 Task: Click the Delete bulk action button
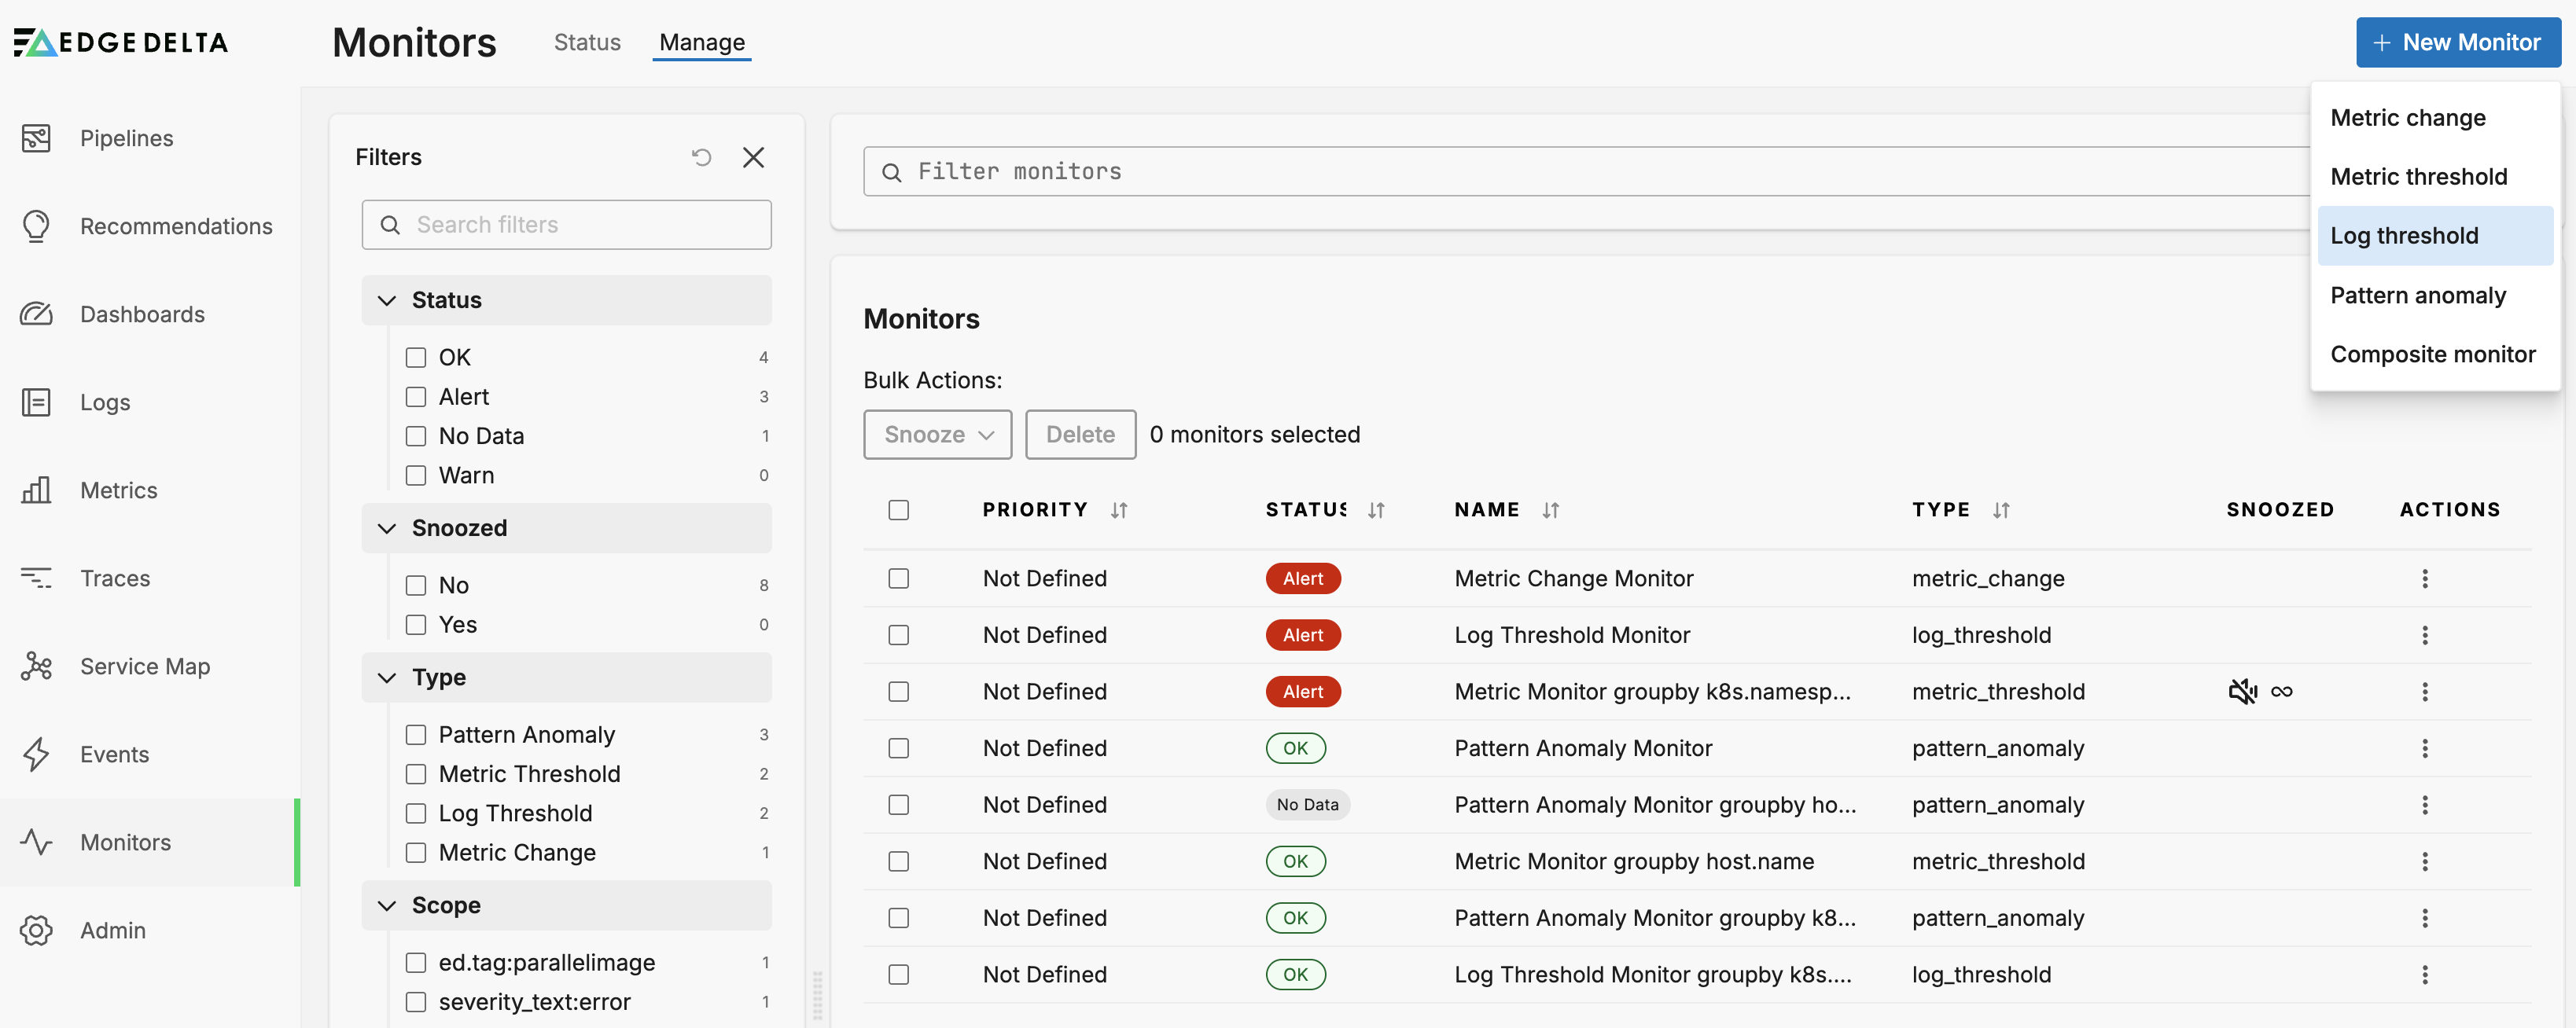1080,435
